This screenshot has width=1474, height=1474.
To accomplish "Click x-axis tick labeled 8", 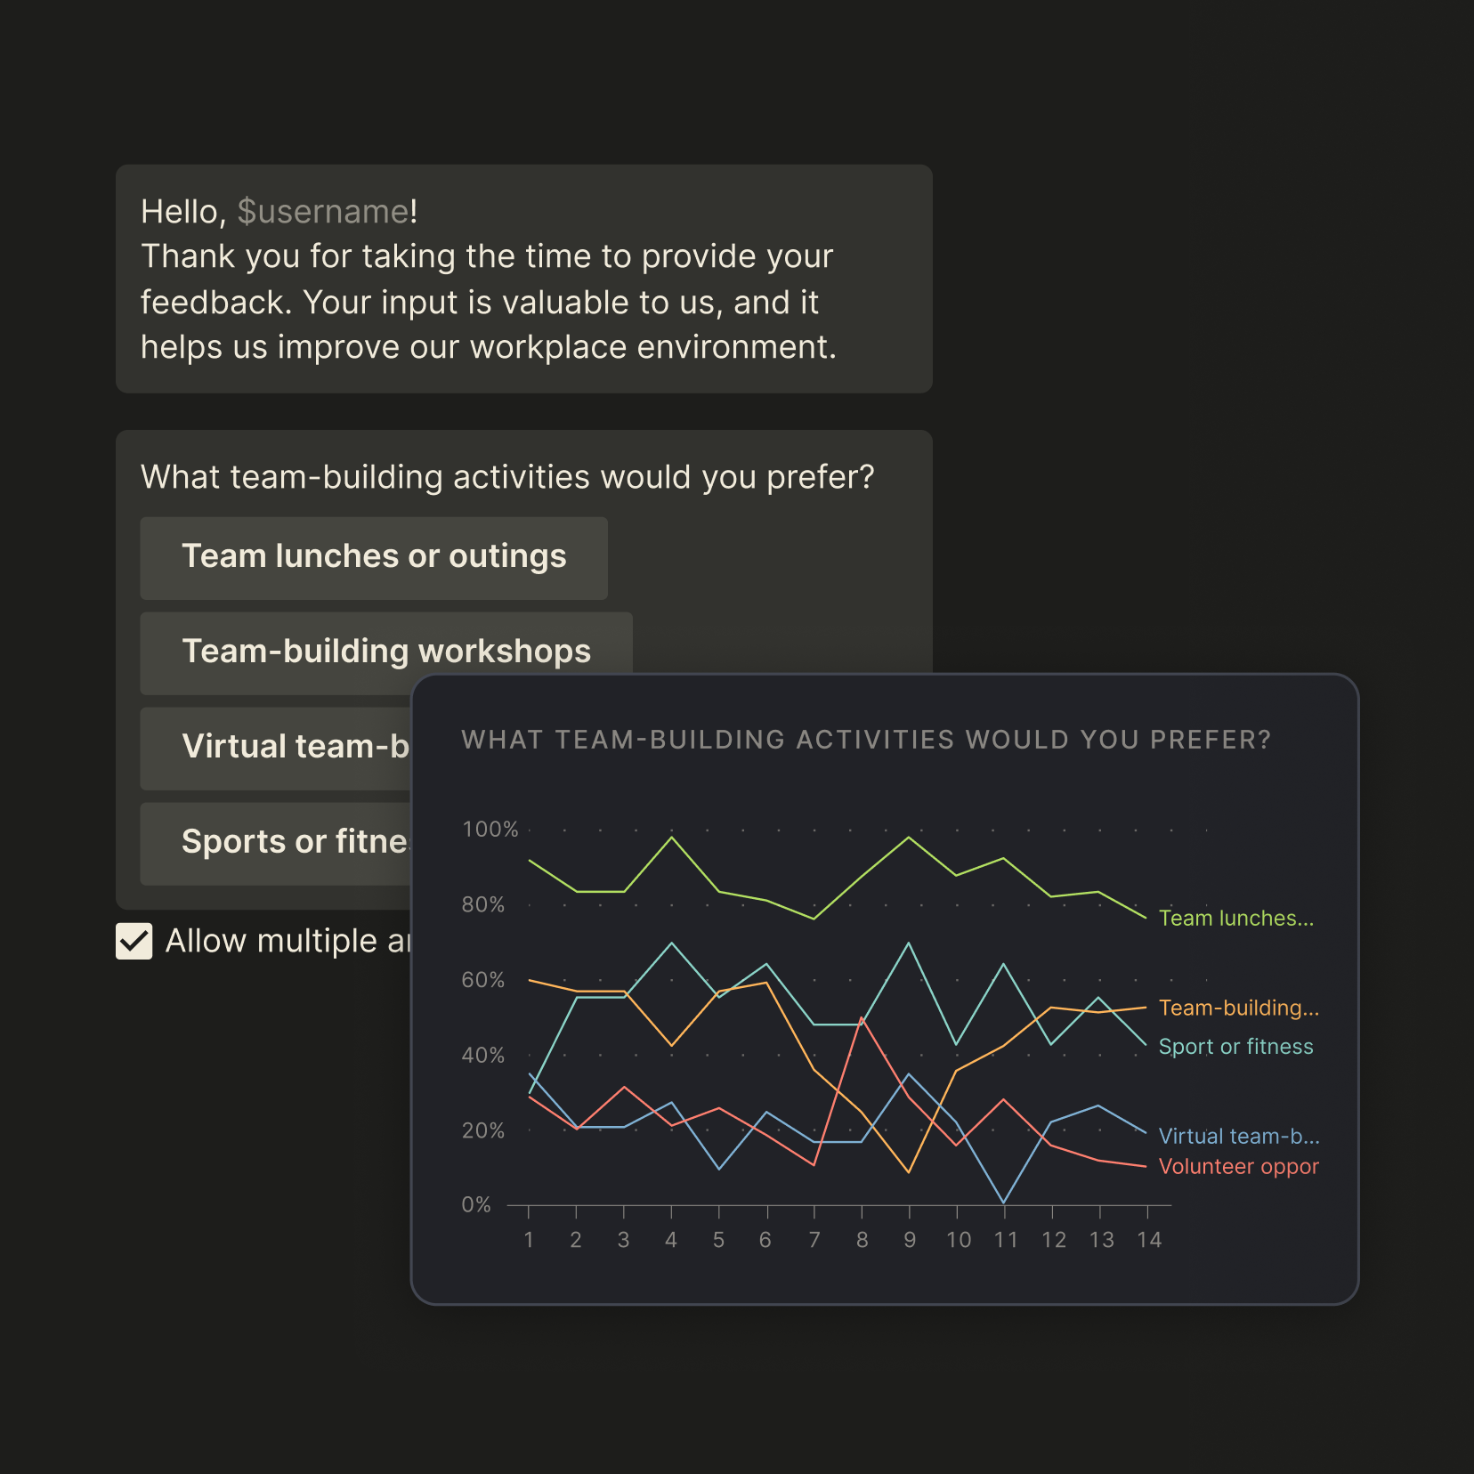I will 862,1240.
